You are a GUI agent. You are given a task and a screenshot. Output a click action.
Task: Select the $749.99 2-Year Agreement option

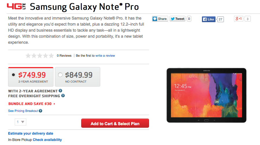13,75
